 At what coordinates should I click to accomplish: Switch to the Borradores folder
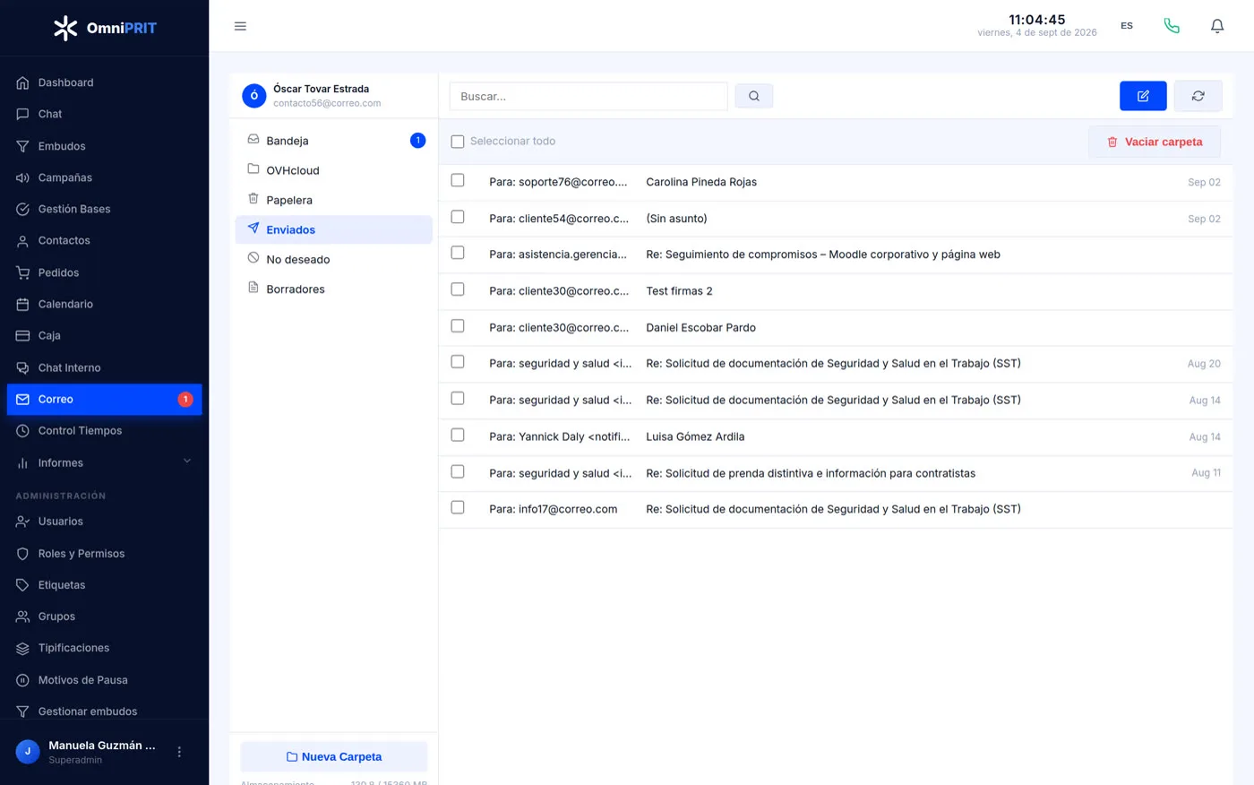click(x=333, y=289)
